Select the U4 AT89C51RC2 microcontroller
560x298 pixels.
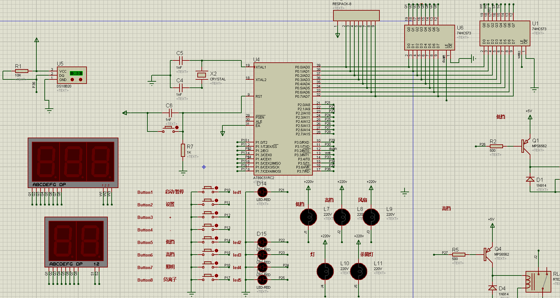point(283,119)
